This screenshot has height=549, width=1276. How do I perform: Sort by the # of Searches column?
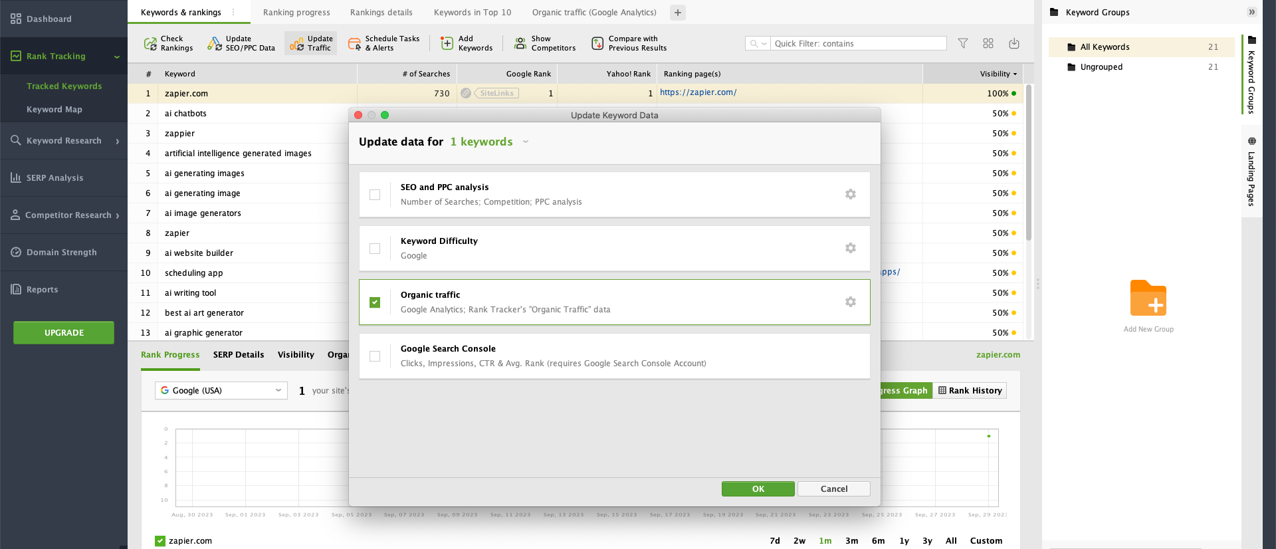click(x=407, y=74)
